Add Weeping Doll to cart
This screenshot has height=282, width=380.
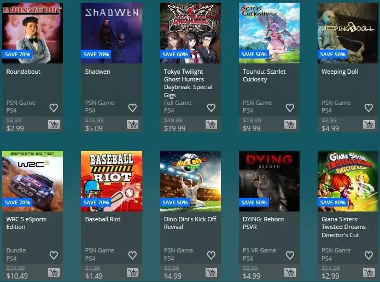click(369, 125)
